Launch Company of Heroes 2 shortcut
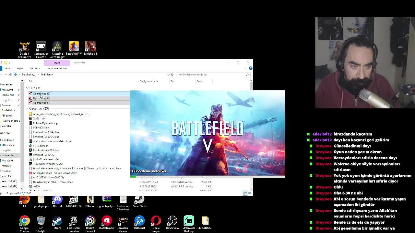This screenshot has height=233, width=415. (41, 50)
